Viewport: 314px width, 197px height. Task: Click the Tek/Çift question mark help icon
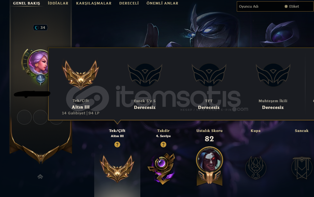(117, 144)
